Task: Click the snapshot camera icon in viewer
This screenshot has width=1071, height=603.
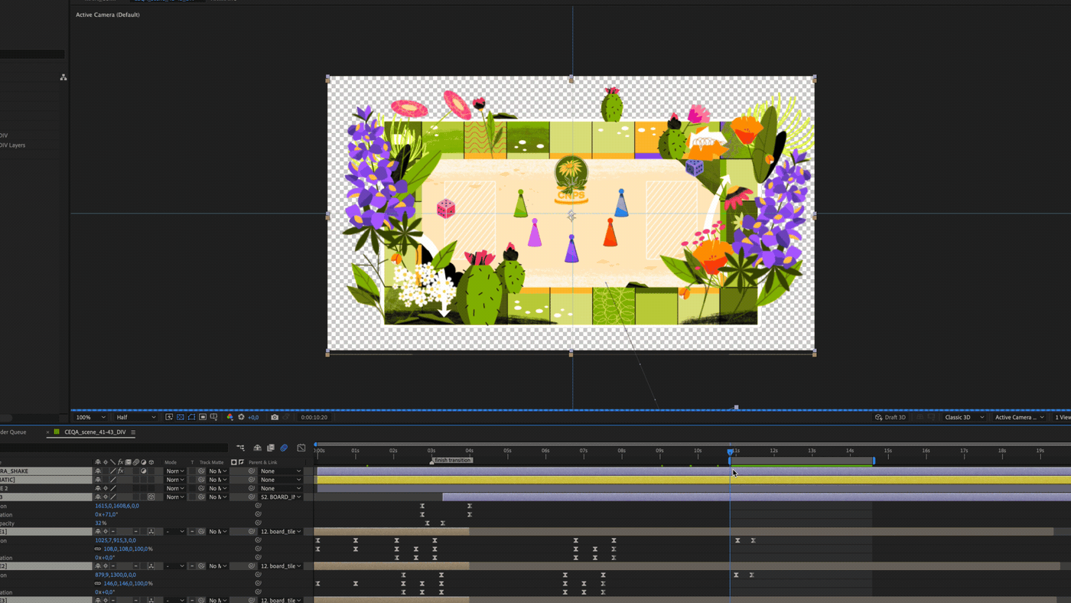Action: point(275,417)
